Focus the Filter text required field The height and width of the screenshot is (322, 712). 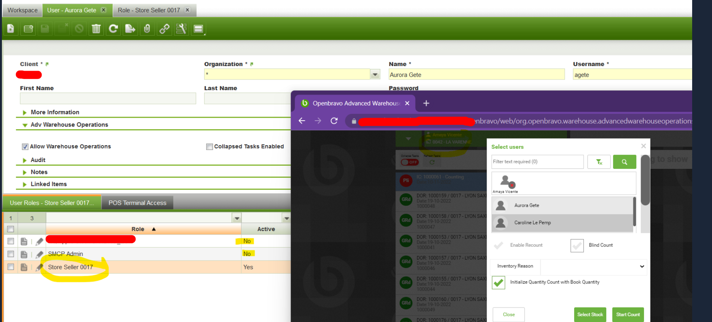click(538, 162)
